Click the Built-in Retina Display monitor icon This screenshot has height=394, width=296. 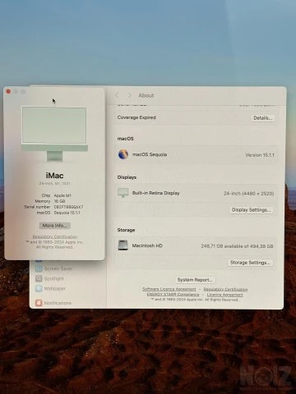click(123, 193)
